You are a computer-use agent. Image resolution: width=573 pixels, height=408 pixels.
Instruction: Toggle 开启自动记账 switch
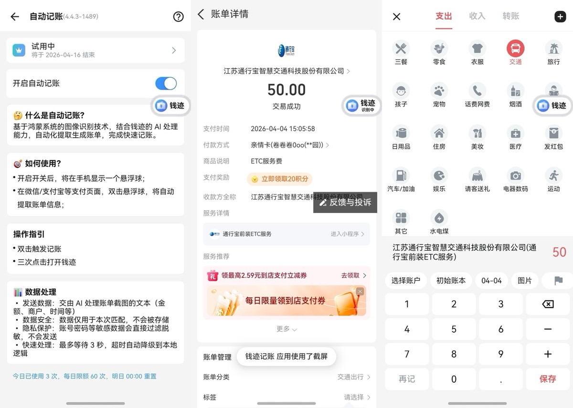[166, 83]
